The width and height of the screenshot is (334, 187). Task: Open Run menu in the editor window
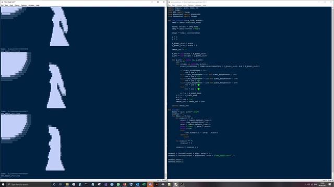click(185, 5)
